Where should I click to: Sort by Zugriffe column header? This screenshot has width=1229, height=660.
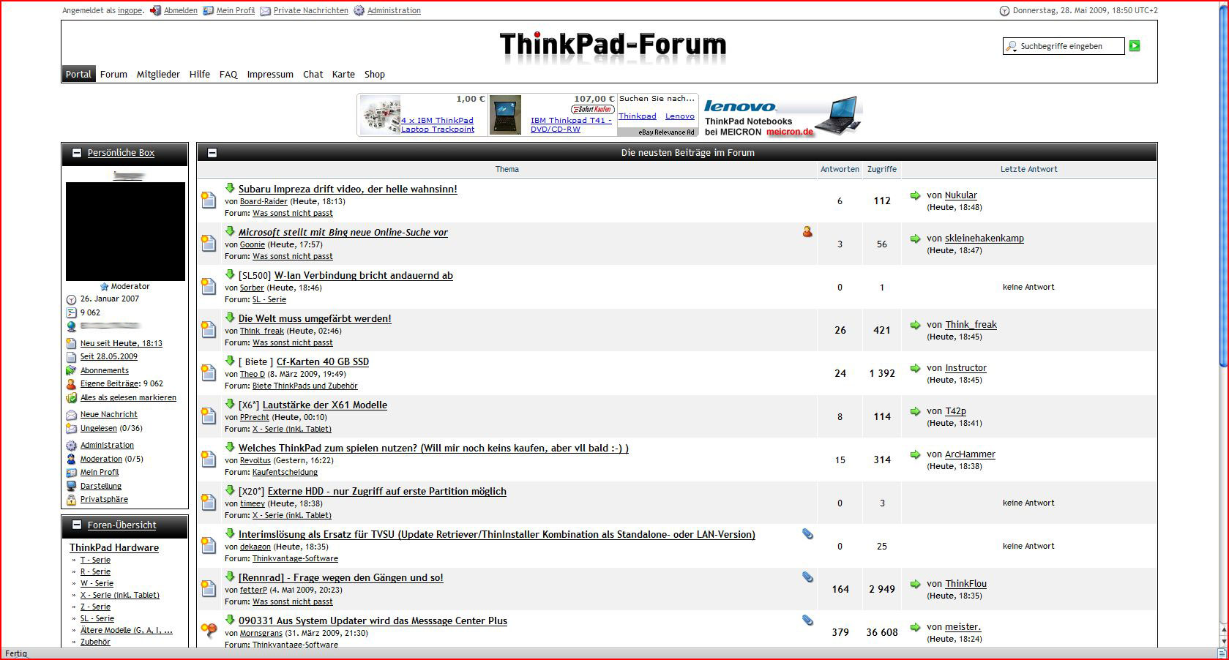click(882, 169)
